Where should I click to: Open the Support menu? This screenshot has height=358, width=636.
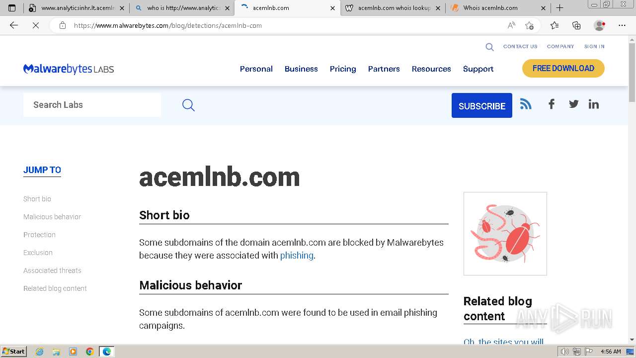(478, 69)
